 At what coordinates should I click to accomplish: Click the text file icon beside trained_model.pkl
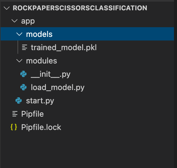[24, 47]
